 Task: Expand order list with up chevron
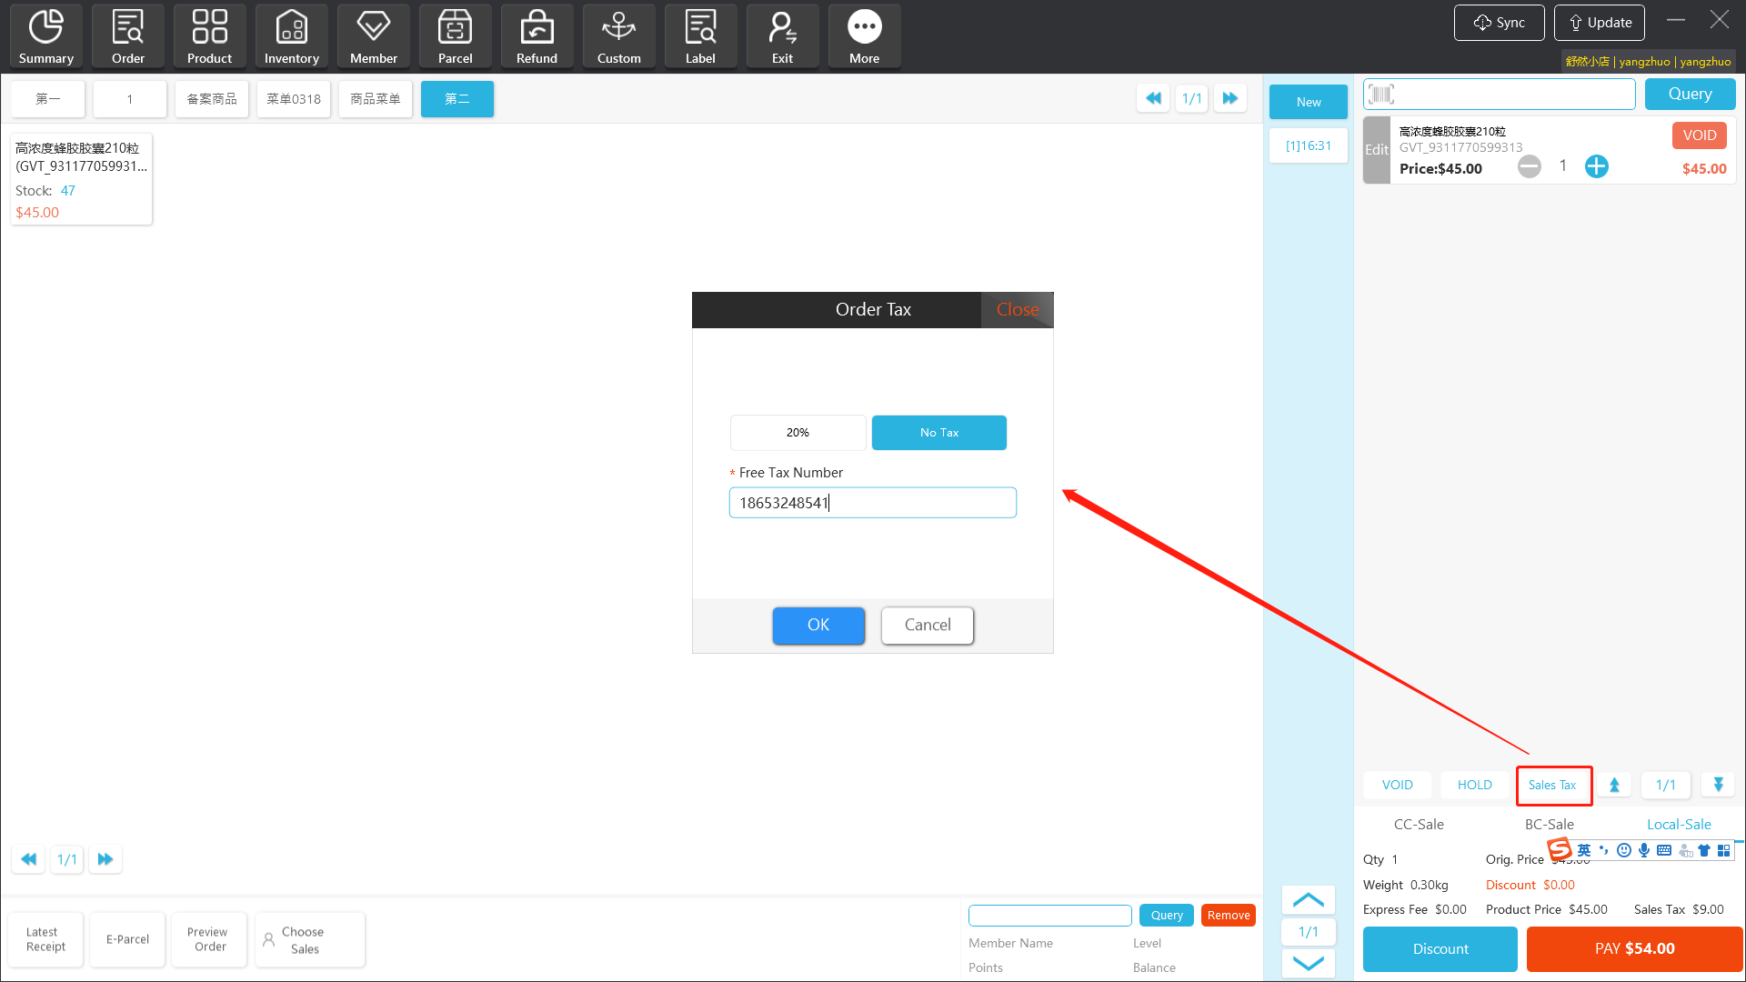pyautogui.click(x=1308, y=900)
